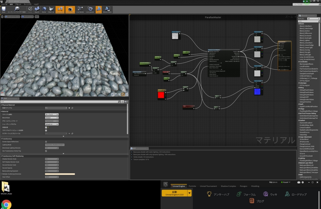Open the Forums icon in the Epic launcher

(239, 194)
